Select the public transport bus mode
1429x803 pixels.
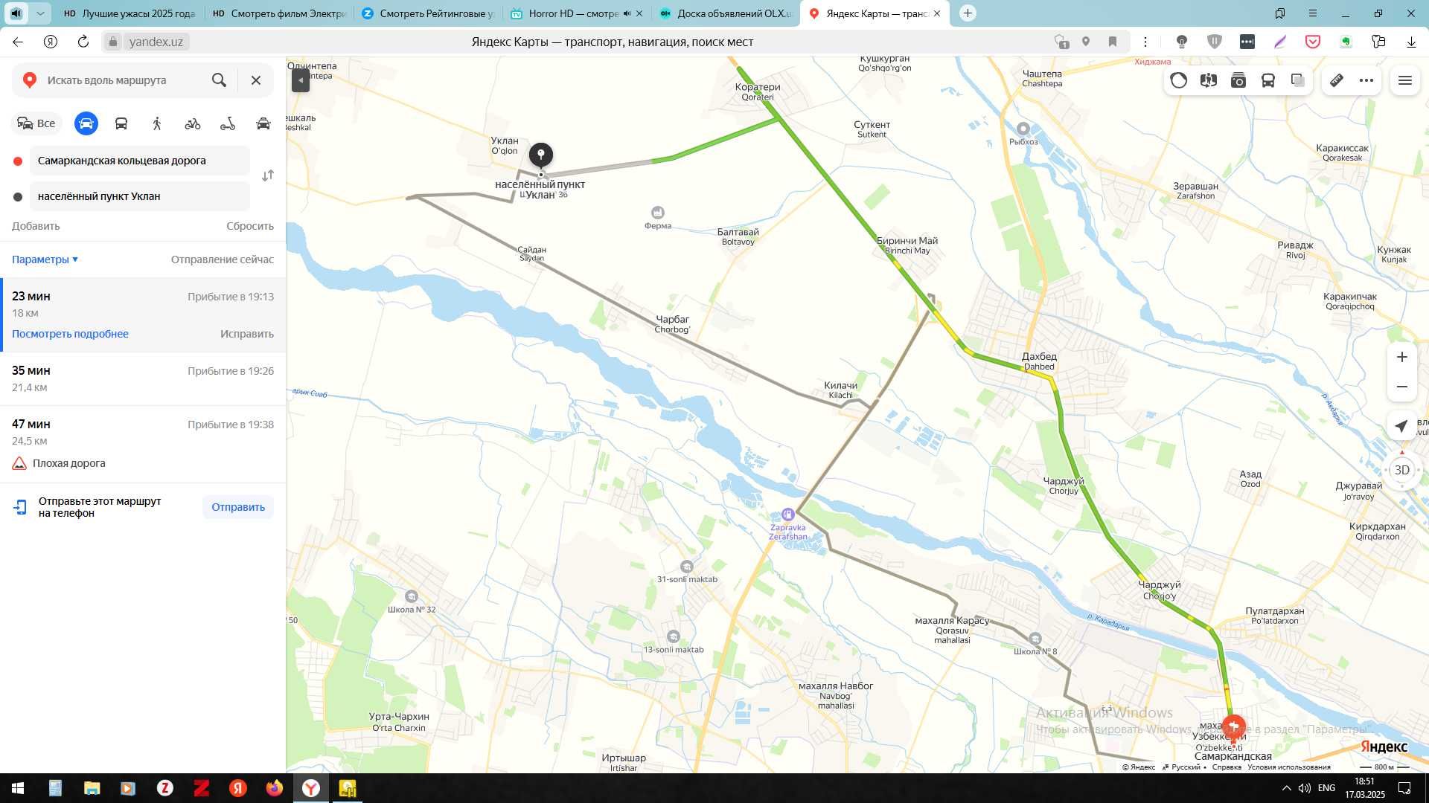(121, 123)
